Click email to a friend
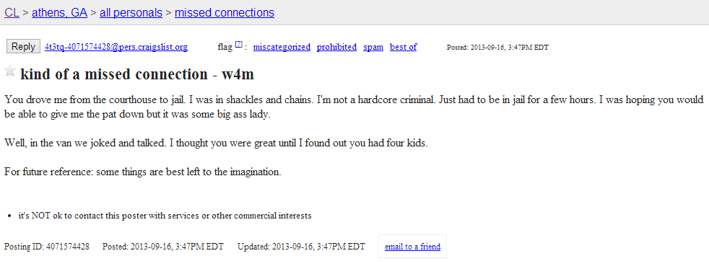Viewport: 709px width, 269px height. [x=412, y=247]
